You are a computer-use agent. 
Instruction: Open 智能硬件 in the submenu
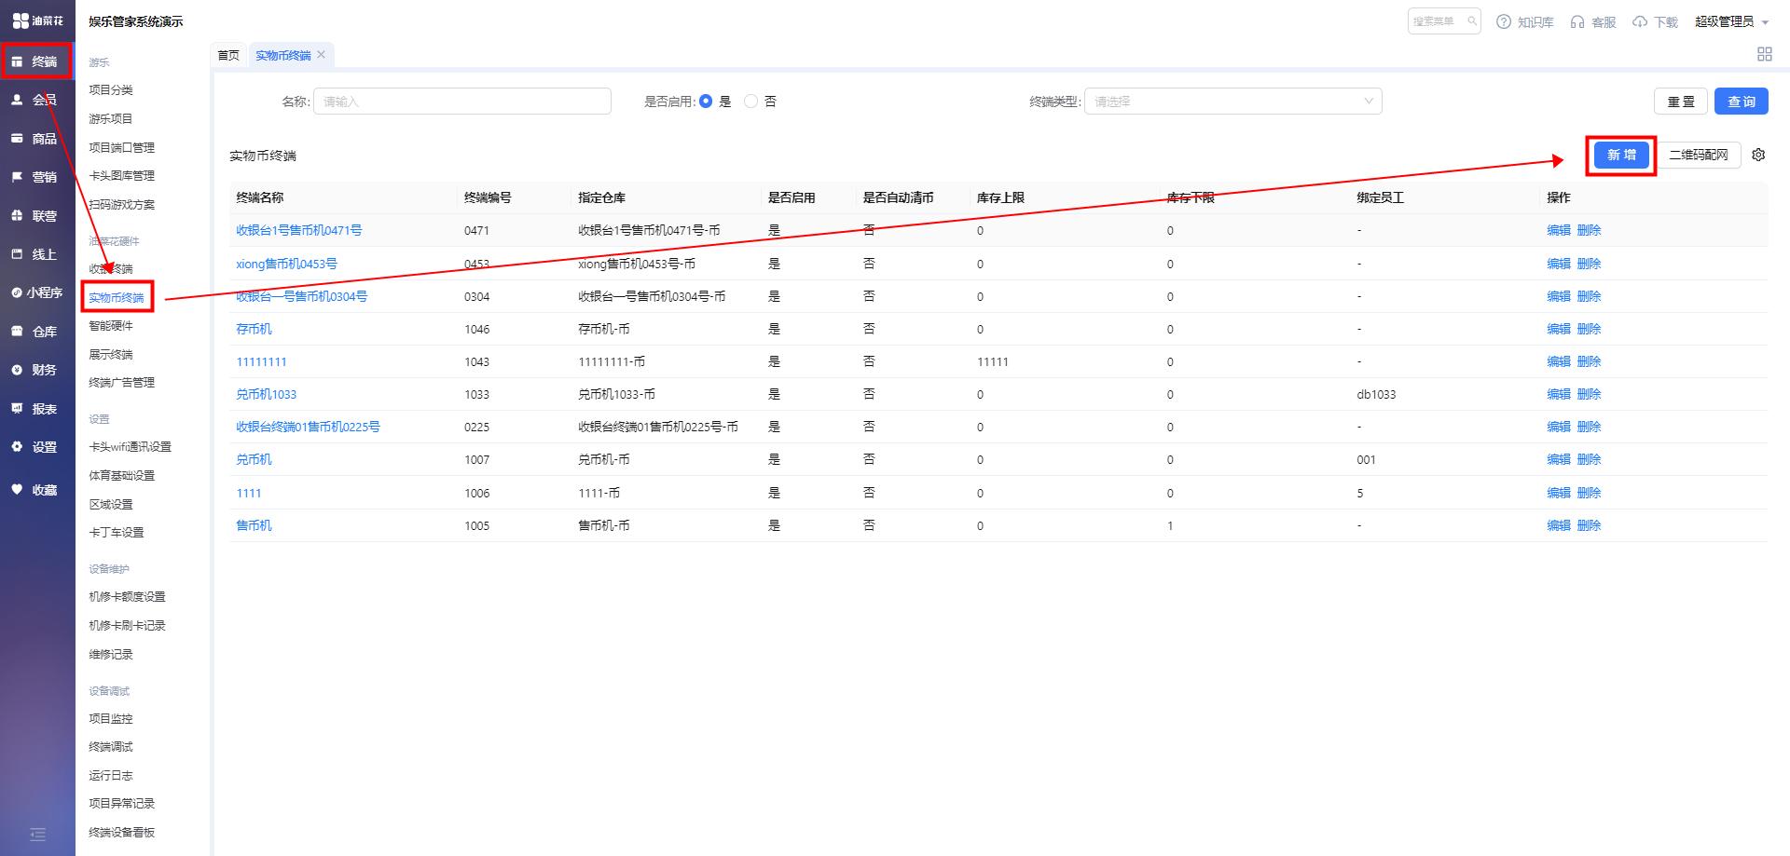pyautogui.click(x=111, y=326)
